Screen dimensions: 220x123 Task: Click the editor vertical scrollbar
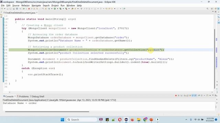pos(214,58)
